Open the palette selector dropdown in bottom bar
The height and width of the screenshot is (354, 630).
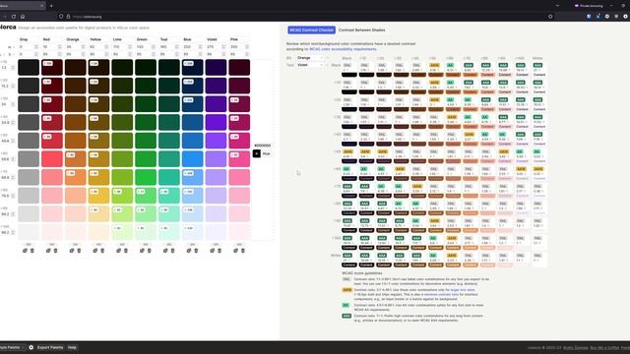click(x=12, y=347)
